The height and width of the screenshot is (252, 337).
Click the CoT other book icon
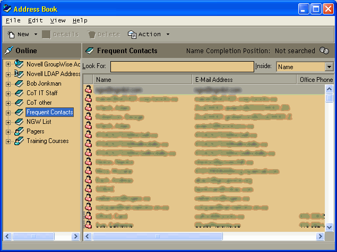(x=19, y=103)
